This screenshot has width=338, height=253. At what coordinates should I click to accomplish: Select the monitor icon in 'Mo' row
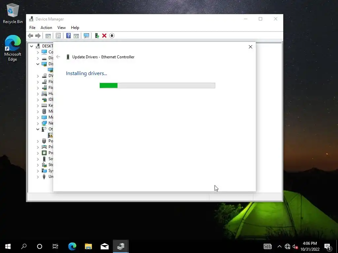pos(44,117)
